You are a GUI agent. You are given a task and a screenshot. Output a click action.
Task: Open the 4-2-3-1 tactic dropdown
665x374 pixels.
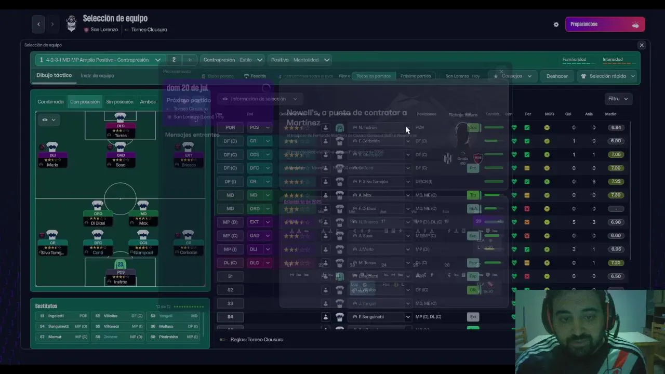pos(100,60)
